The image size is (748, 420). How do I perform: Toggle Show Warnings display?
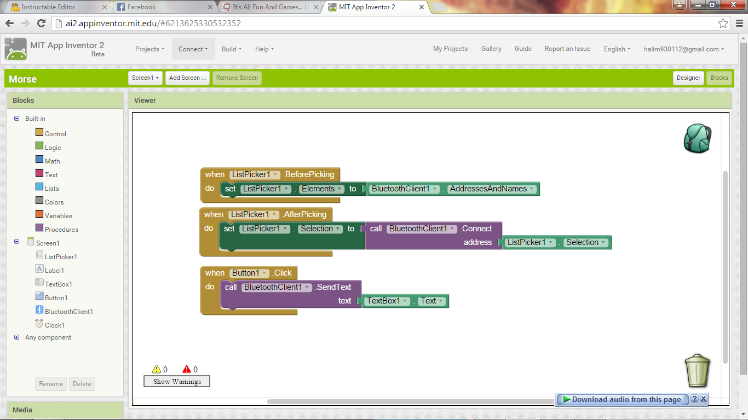point(176,381)
